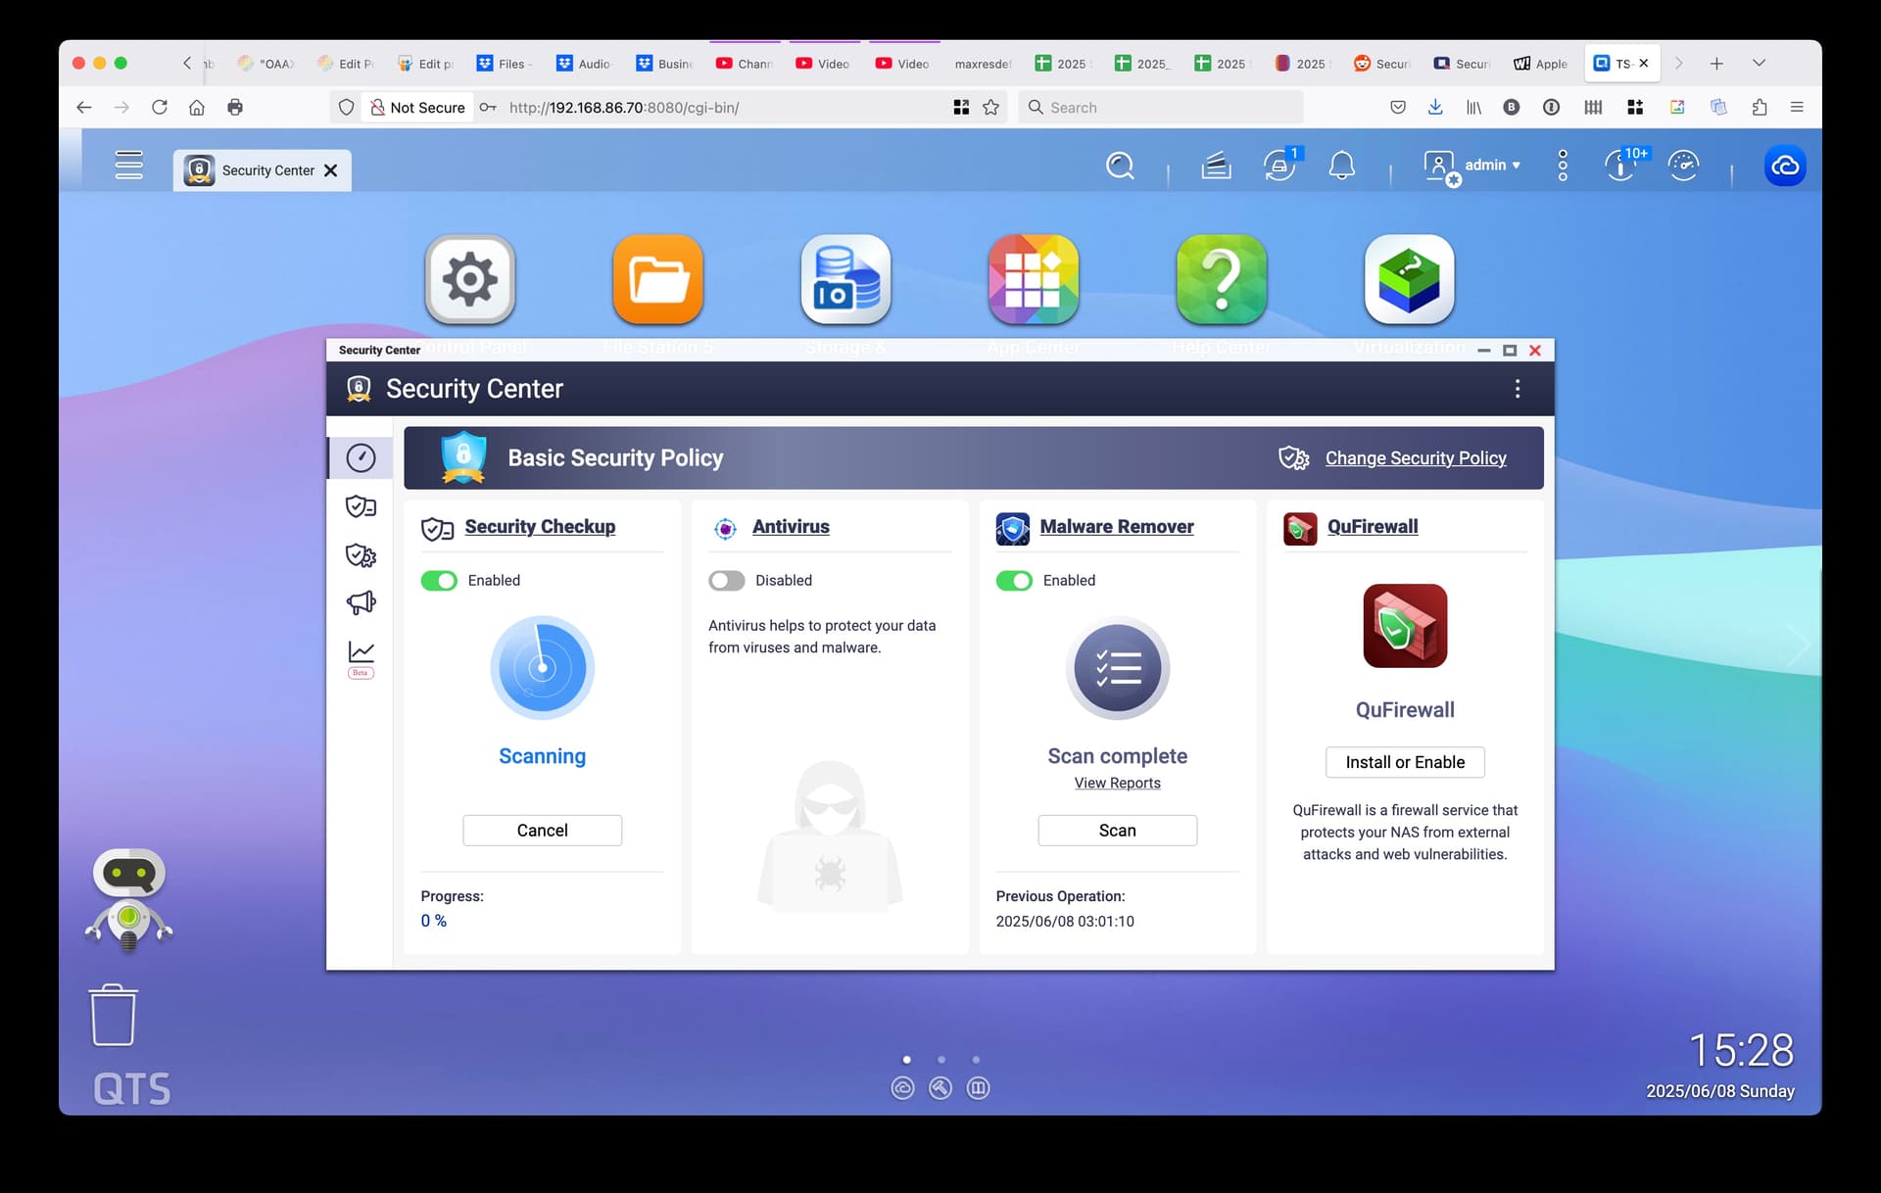Image resolution: width=1881 pixels, height=1193 pixels.
Task: Switch to Audio browser tab
Action: coord(584,64)
